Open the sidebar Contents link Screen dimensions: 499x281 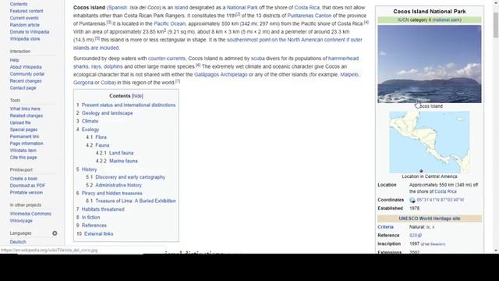pos(19,4)
